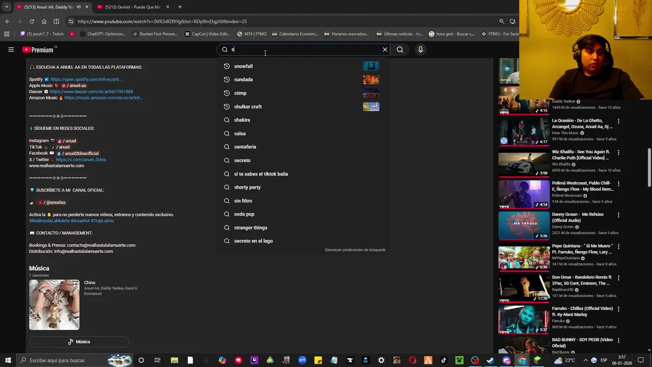Open the snowfall suggestion thumbnail

[371, 66]
